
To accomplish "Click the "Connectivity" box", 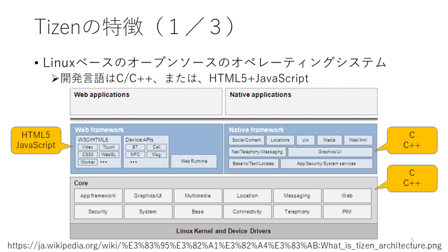I will 248,212.
